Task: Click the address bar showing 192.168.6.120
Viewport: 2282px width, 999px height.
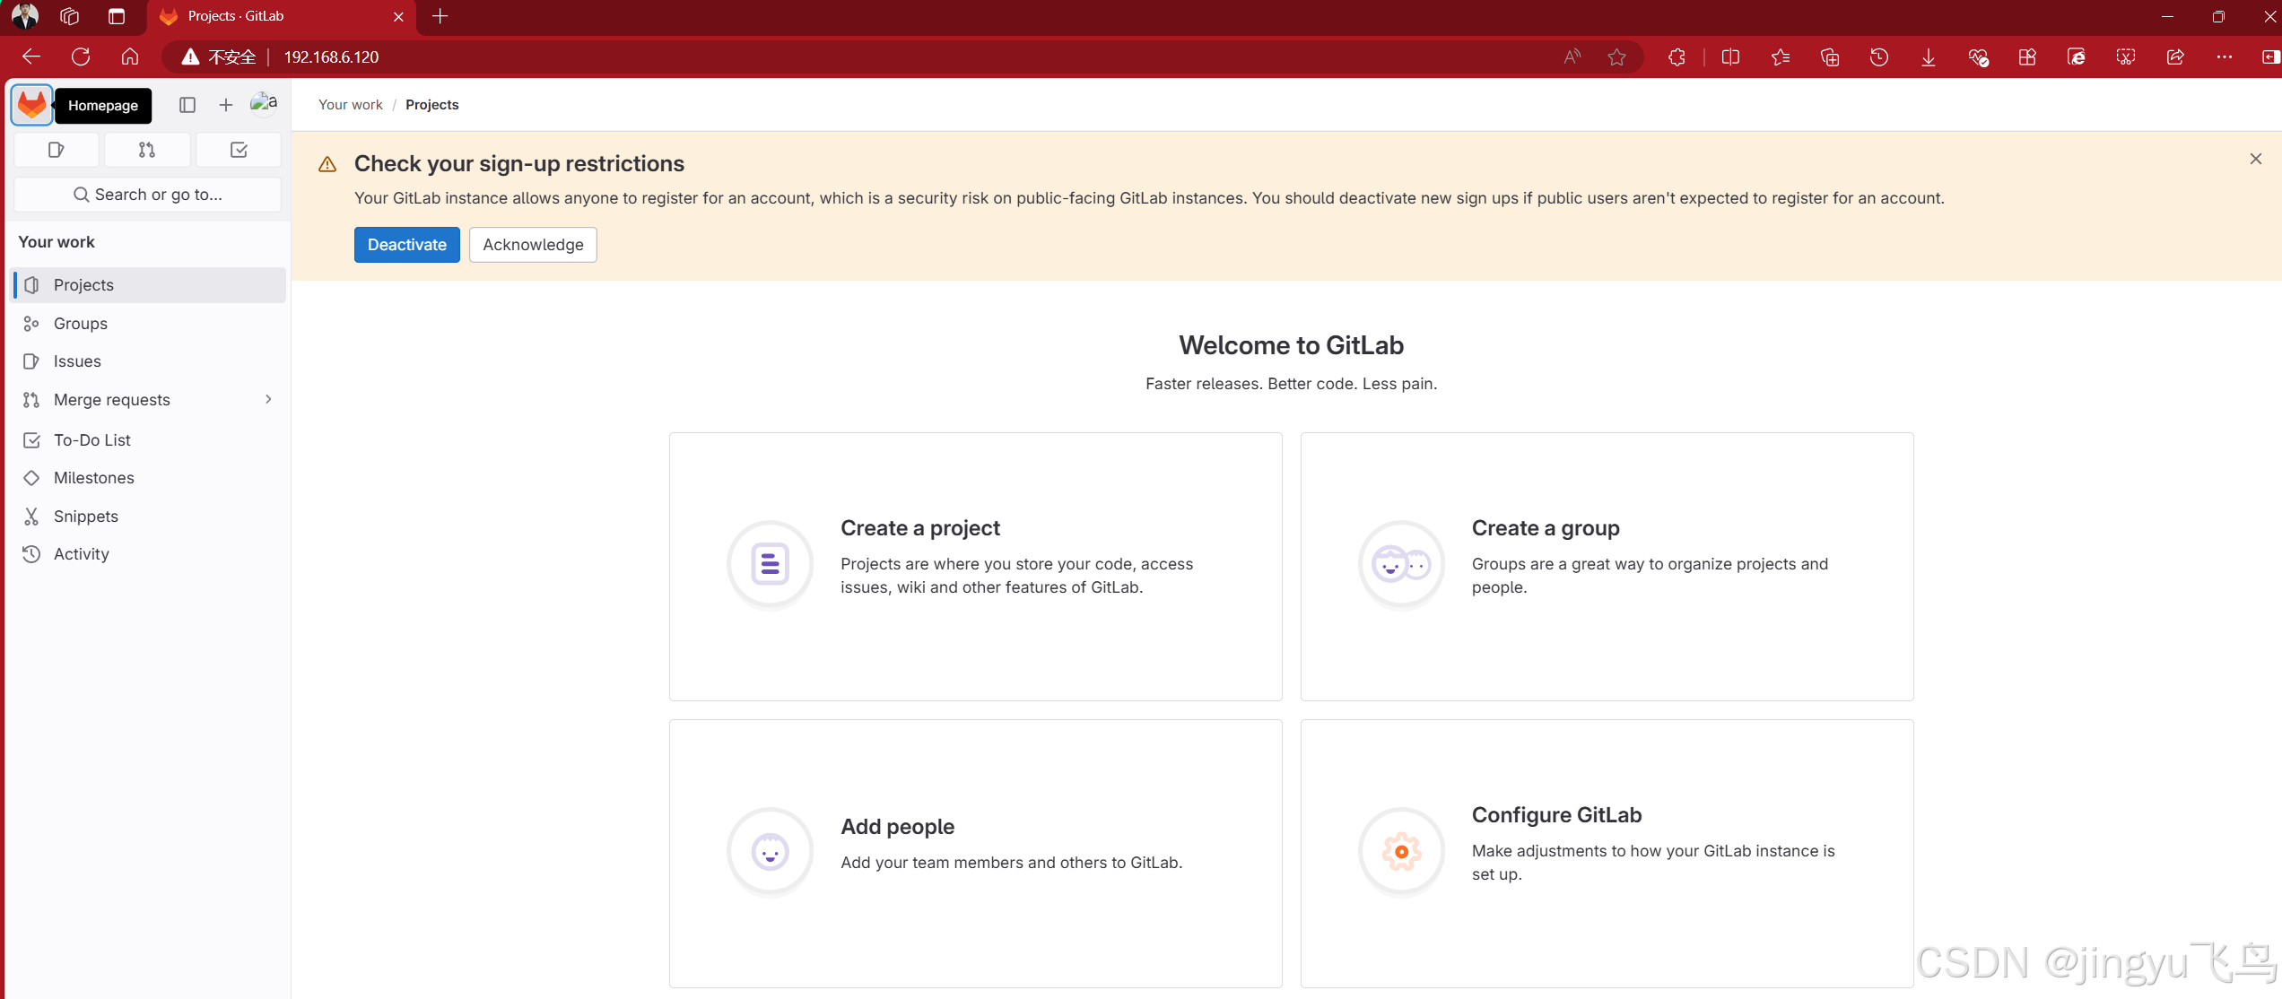Action: [332, 56]
